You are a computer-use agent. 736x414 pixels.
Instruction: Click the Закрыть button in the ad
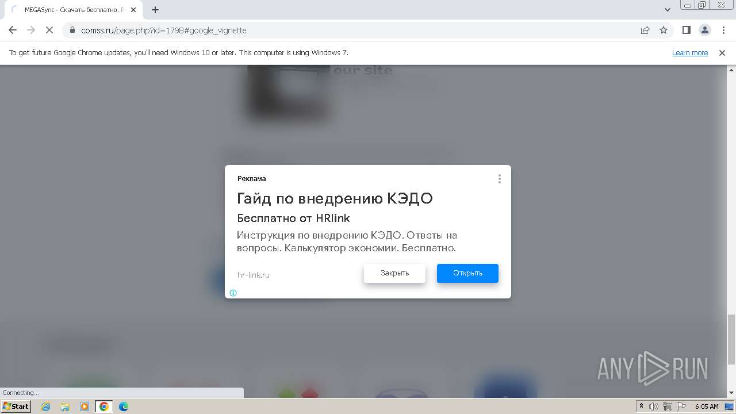point(394,273)
